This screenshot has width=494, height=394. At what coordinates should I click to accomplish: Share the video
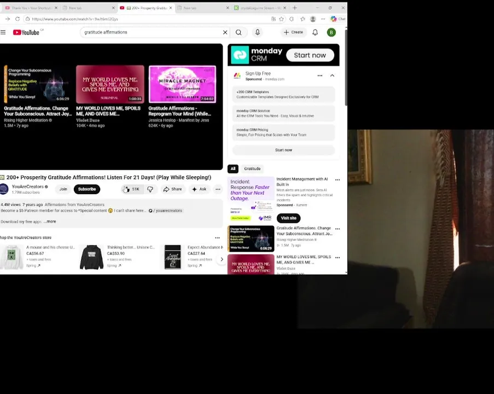(x=173, y=189)
